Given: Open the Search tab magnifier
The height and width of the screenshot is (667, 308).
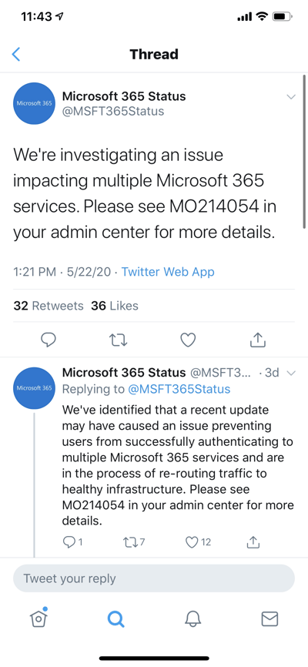Looking at the screenshot, I should click(x=115, y=619).
